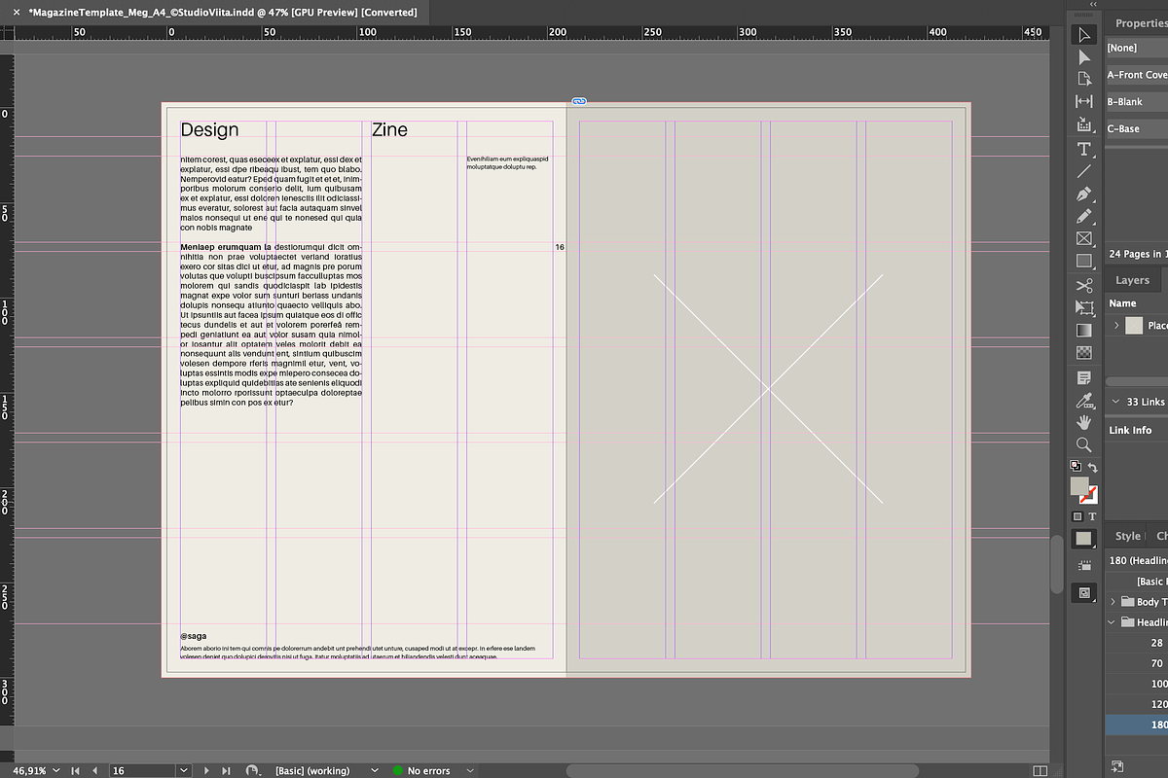Activate the Gap tool
Viewport: 1168px width, 778px height.
coord(1083,102)
